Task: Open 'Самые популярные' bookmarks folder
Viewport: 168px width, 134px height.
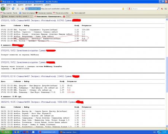Action: [x=27, y=13]
